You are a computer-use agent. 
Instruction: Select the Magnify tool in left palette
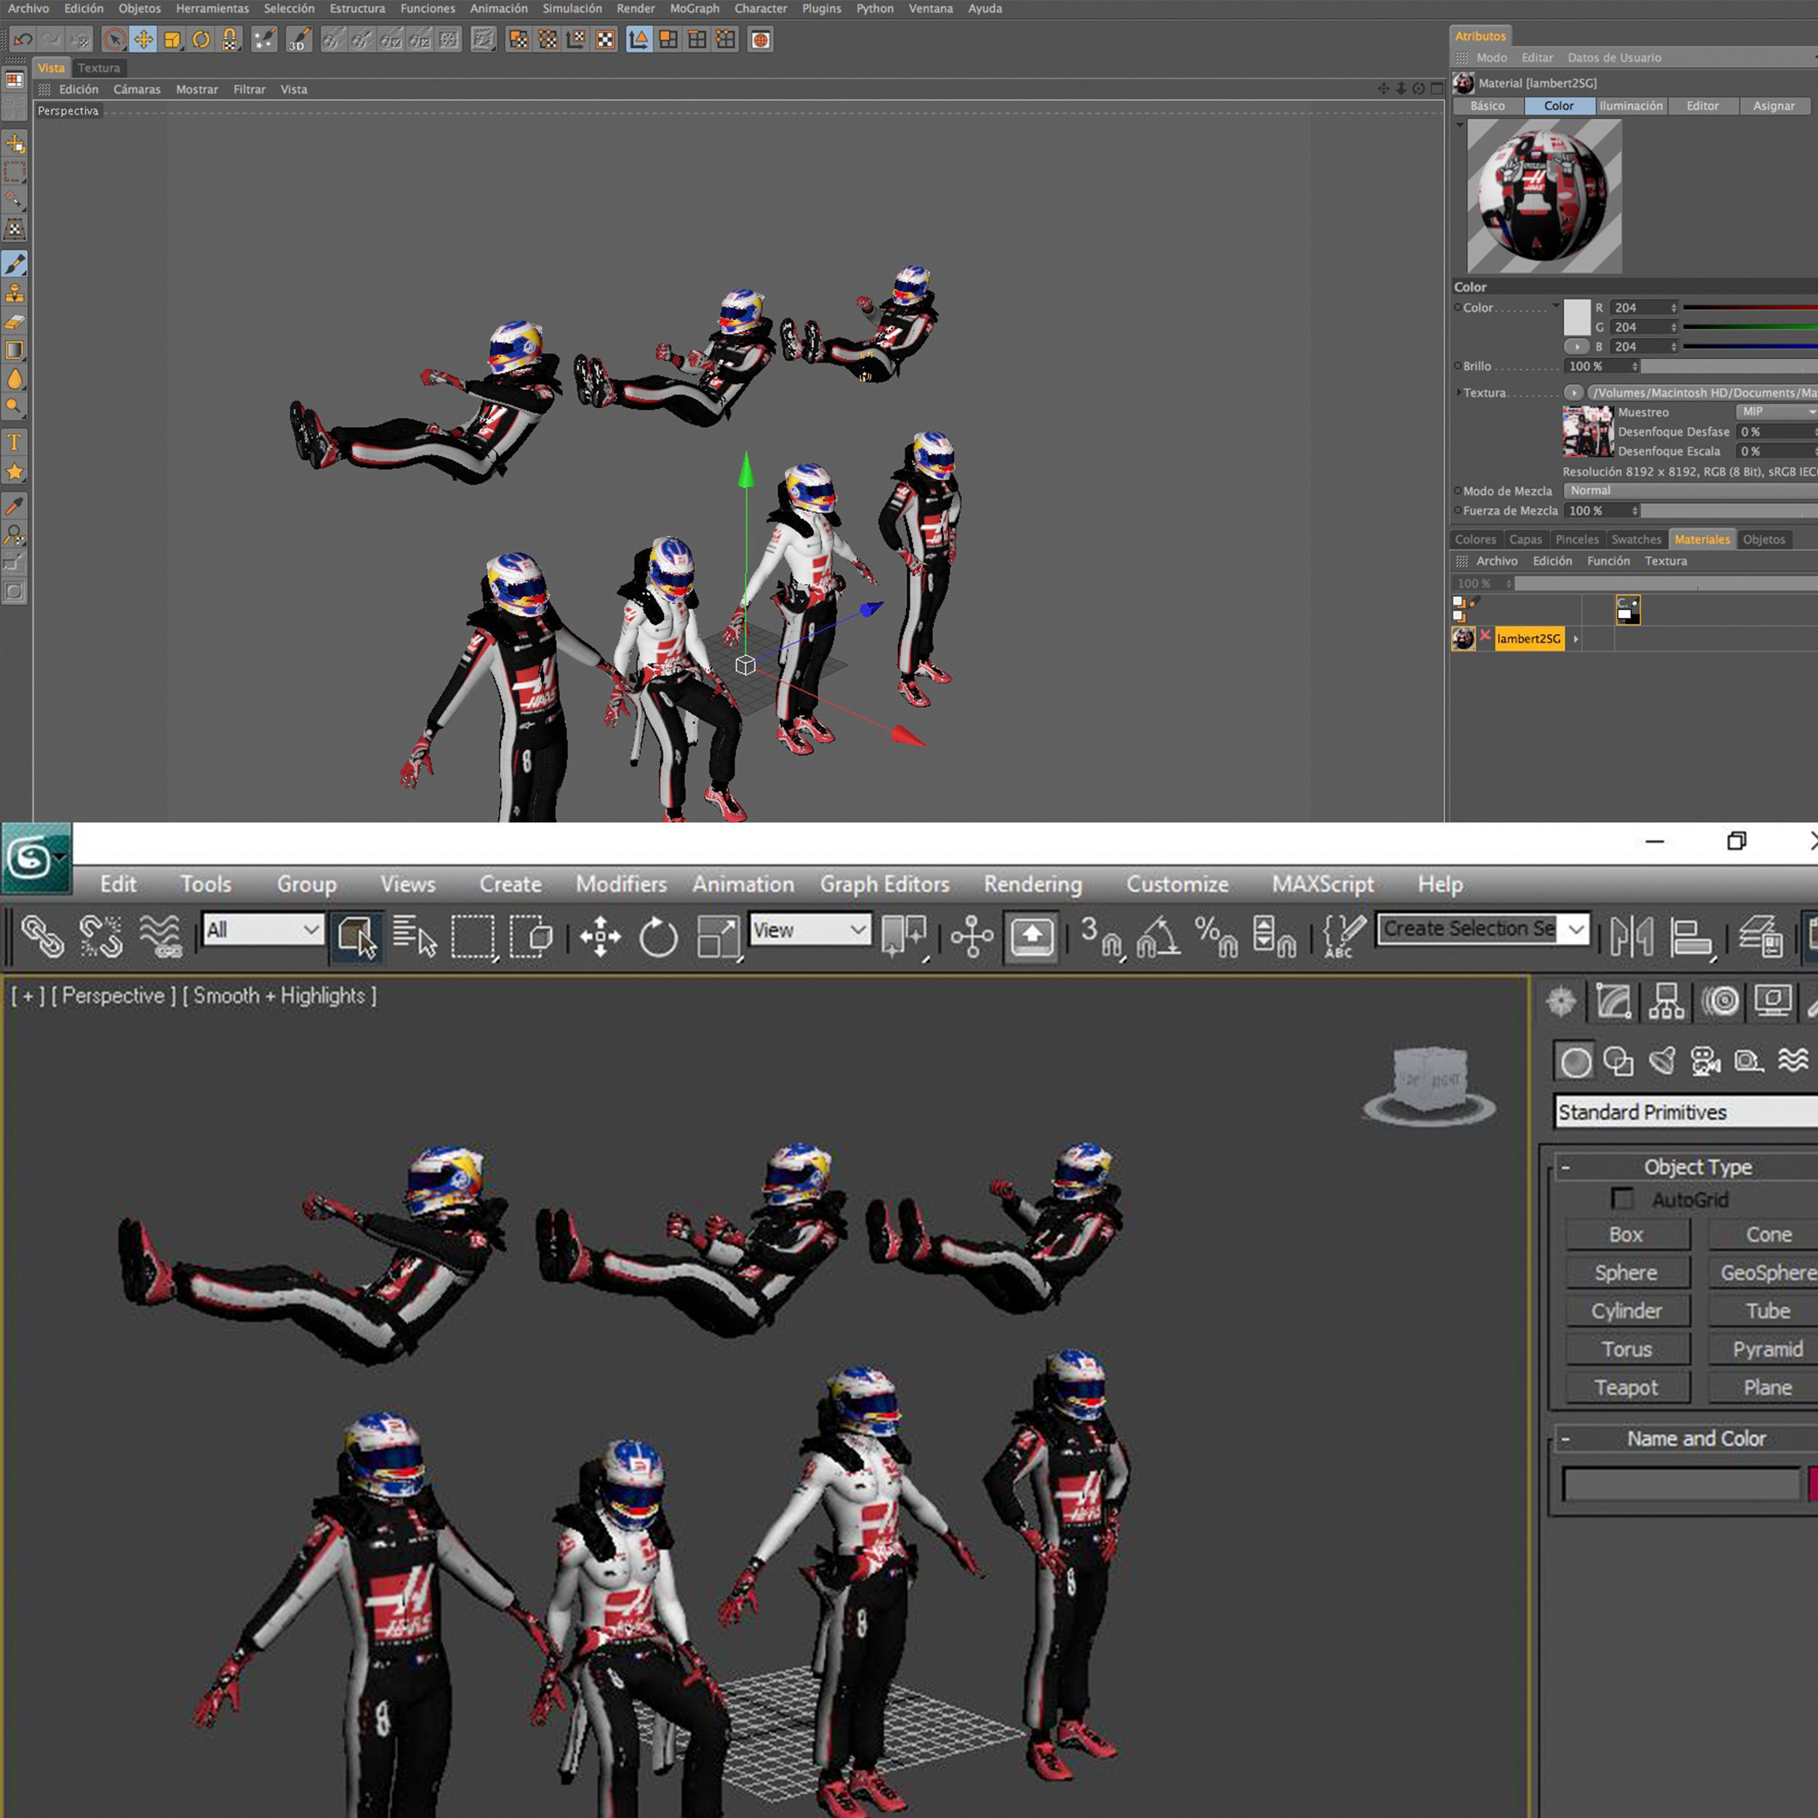coord(15,535)
